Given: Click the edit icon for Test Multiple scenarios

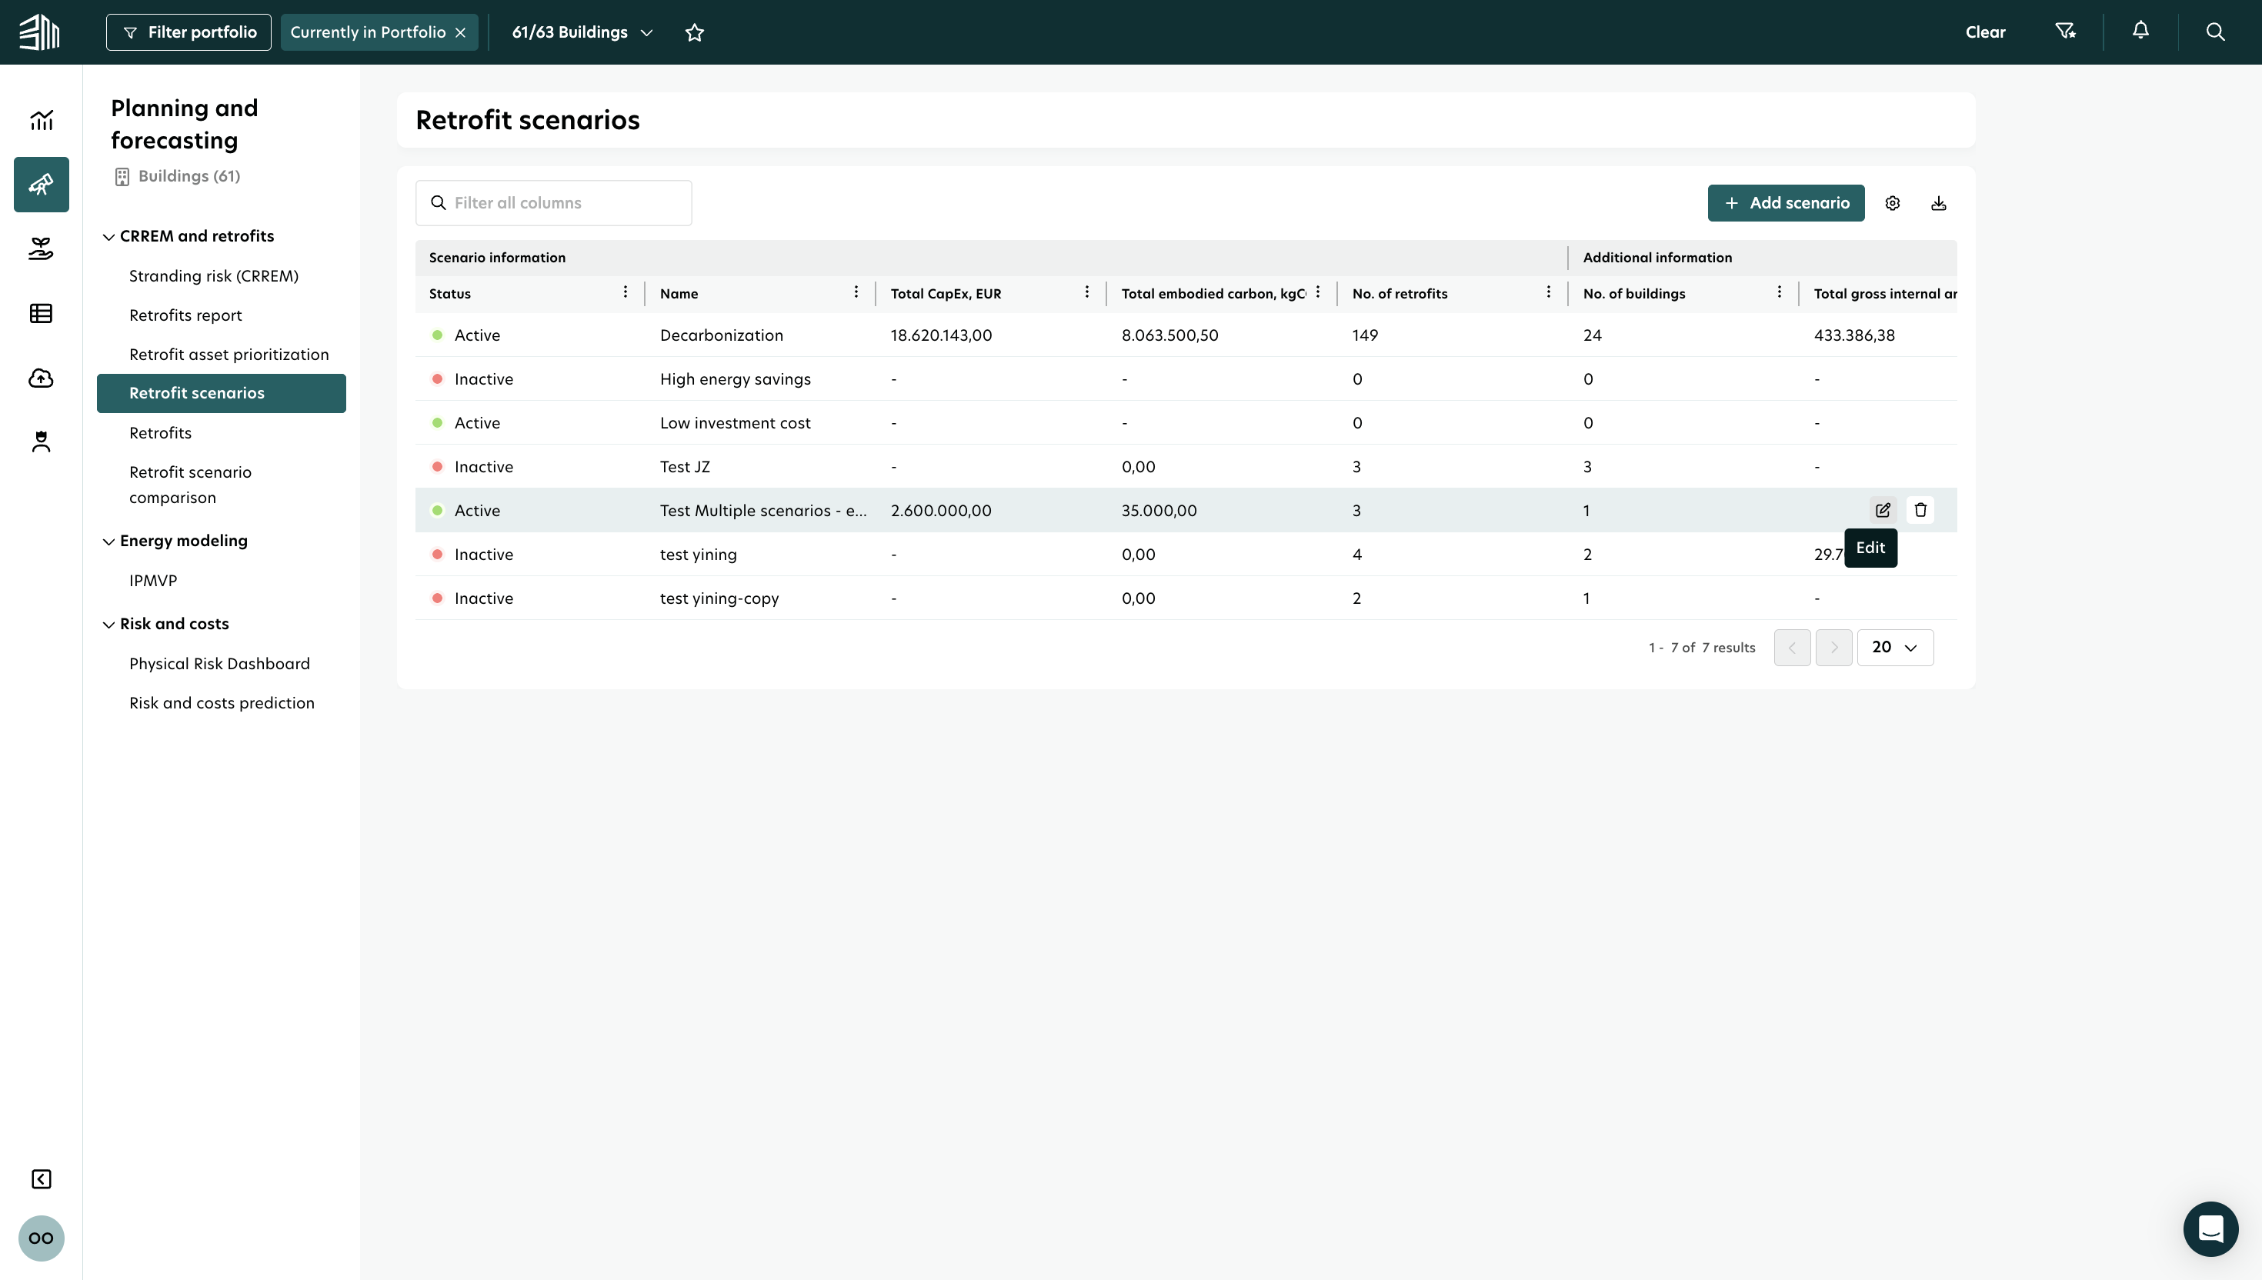Looking at the screenshot, I should (1882, 510).
